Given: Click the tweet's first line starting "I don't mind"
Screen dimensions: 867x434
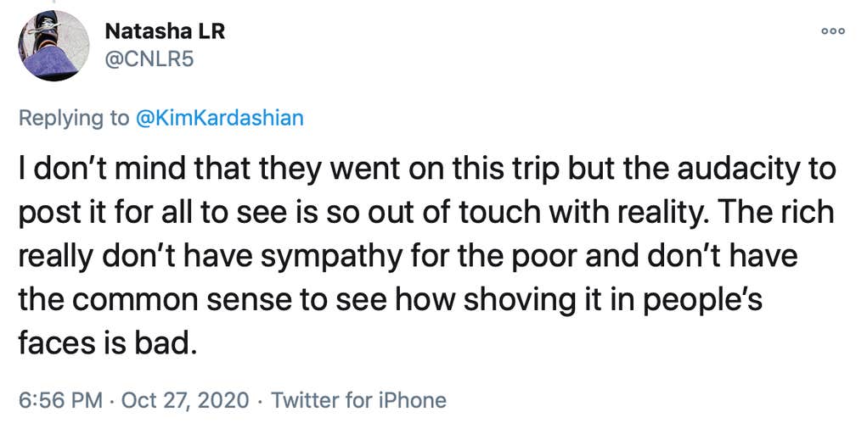Looking at the screenshot, I should (x=425, y=170).
